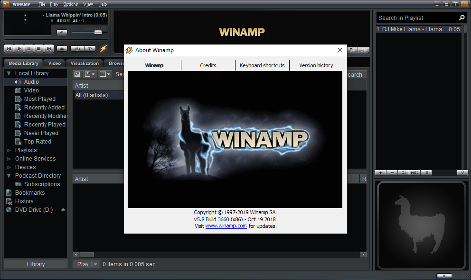Click the Library button at bottom left
This screenshot has height=280, width=471.
point(36,264)
